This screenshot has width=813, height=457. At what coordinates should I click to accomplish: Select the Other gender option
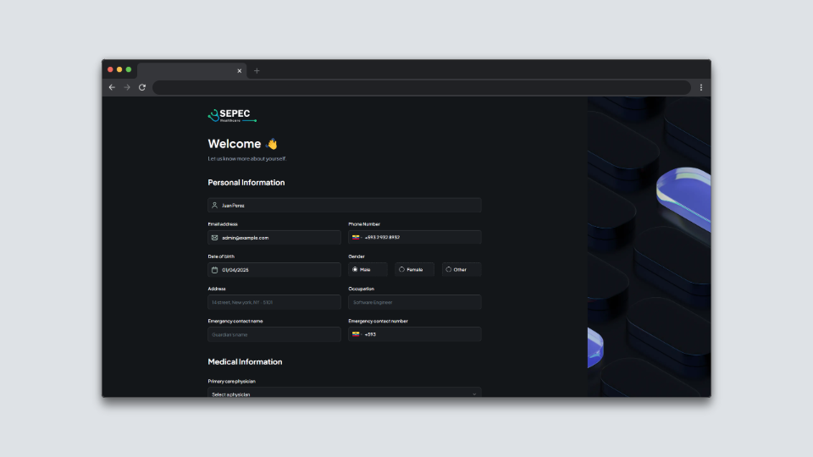pos(449,270)
